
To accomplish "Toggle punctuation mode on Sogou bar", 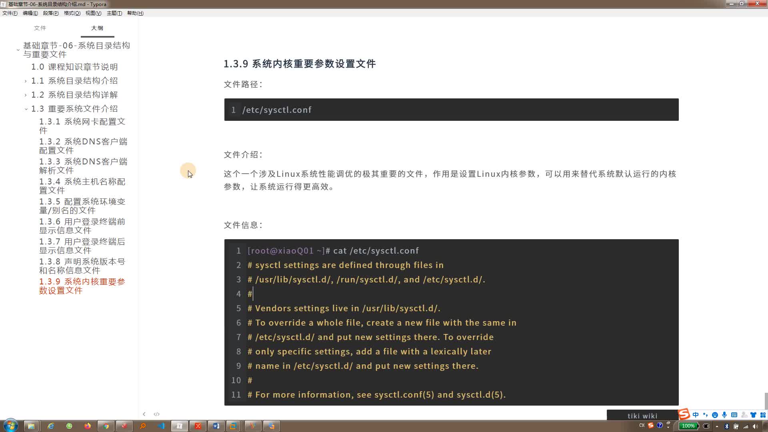I will pos(705,415).
